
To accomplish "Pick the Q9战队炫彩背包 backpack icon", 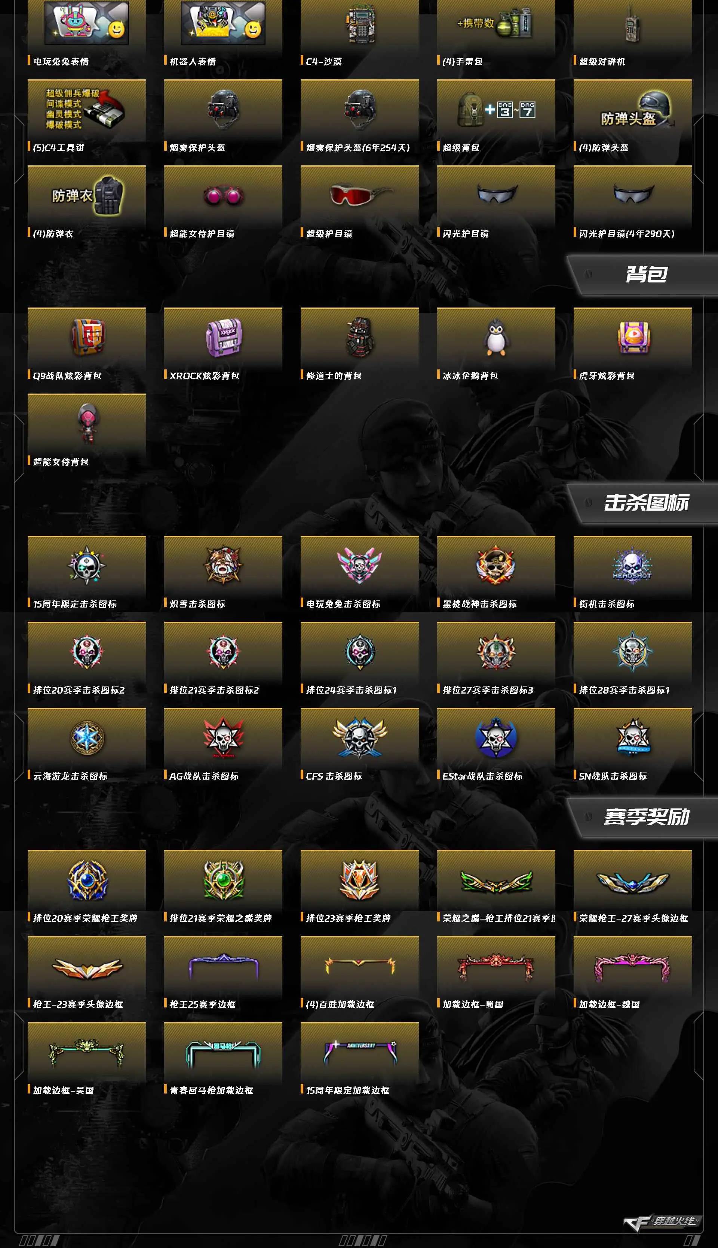I will point(87,336).
